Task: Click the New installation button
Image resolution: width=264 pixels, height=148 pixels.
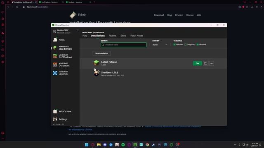Action: tap(101, 53)
